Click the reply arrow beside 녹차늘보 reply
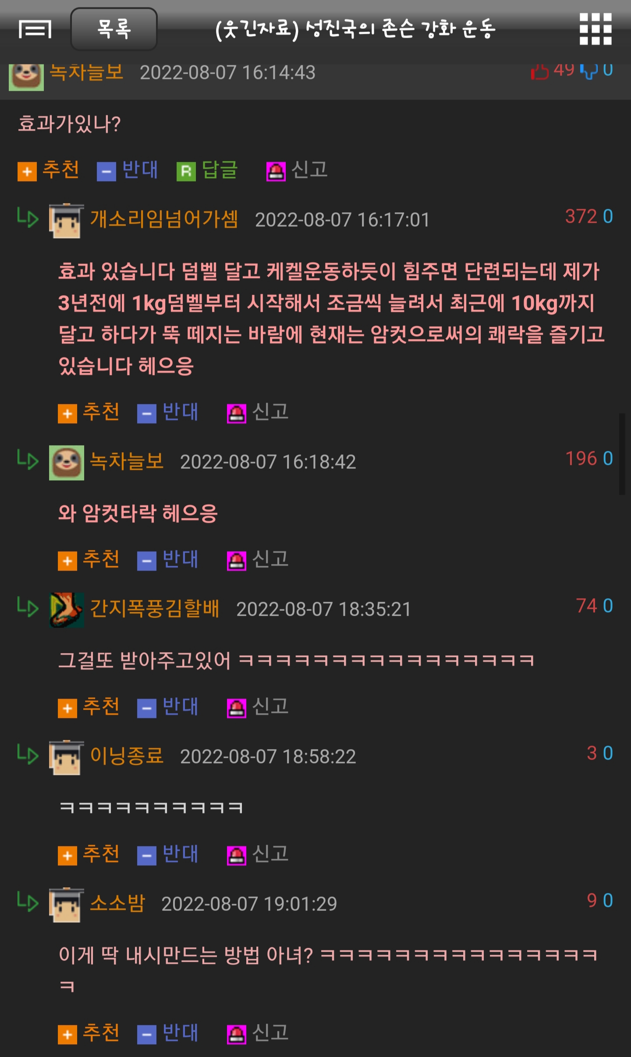 [28, 460]
